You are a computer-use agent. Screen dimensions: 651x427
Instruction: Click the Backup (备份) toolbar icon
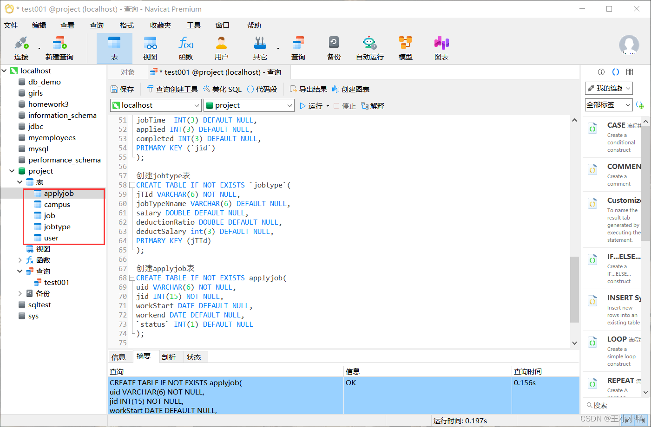[x=334, y=48]
